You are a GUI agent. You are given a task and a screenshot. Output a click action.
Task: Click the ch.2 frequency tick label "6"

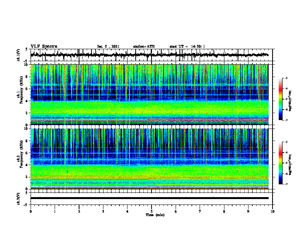(x=27, y=153)
